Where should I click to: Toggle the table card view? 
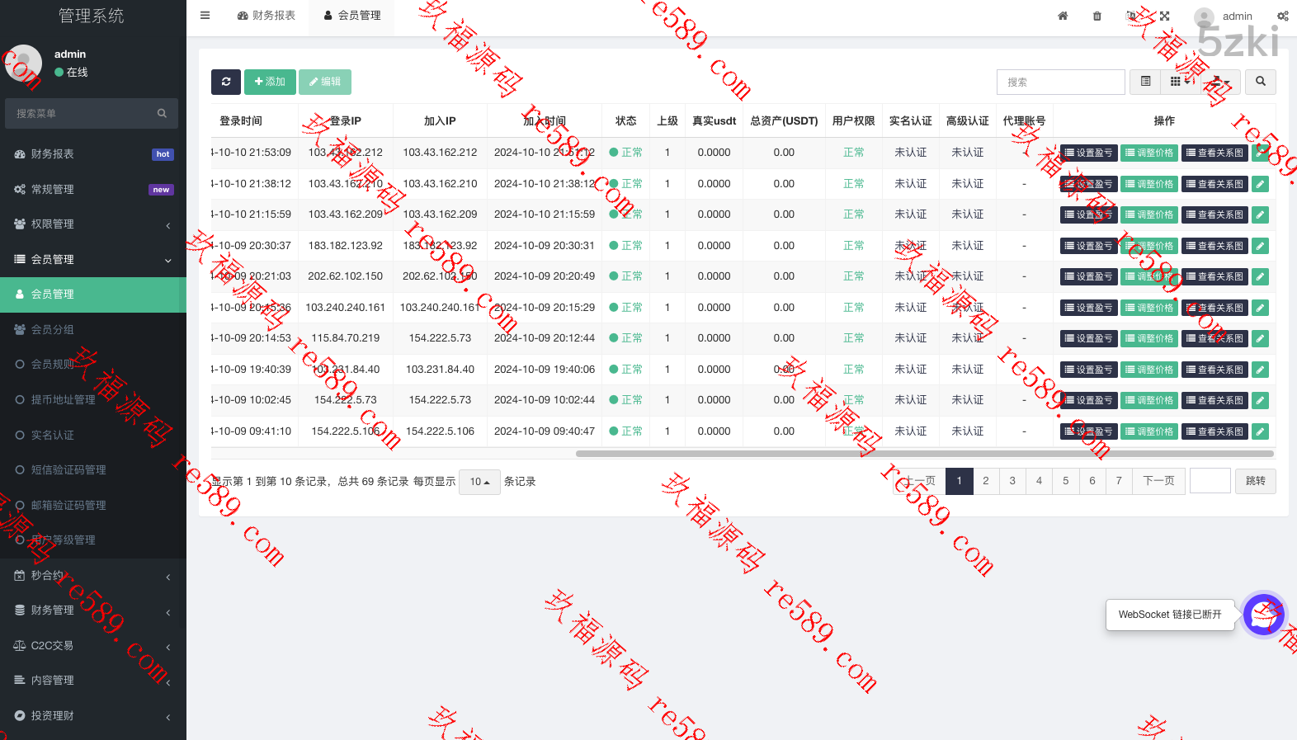pos(1145,82)
